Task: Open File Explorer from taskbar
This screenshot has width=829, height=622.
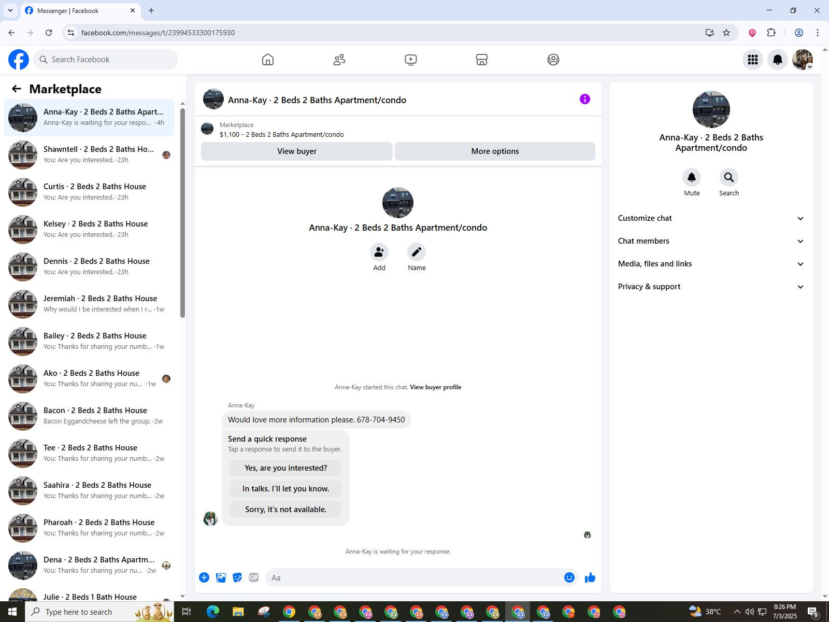Action: coord(238,612)
